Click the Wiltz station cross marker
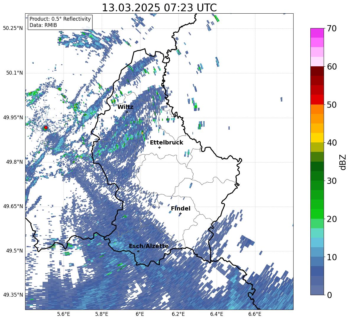 click(x=127, y=112)
